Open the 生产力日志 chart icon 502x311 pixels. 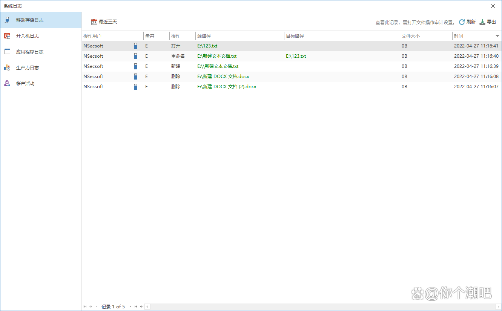click(x=7, y=67)
